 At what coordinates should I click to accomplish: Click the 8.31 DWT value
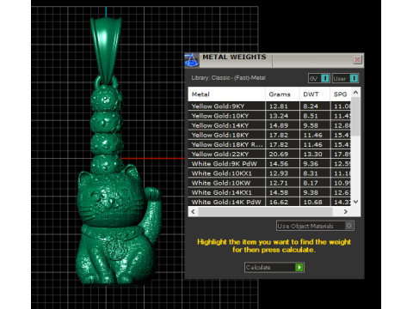[x=311, y=173]
